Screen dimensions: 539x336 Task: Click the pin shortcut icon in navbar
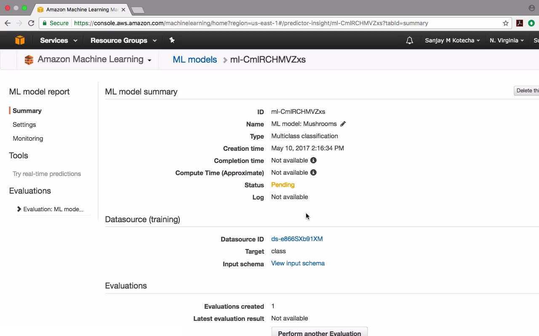[172, 40]
